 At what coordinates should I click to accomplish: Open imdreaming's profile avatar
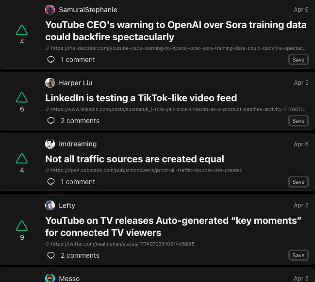(50, 144)
